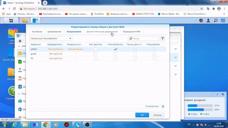Pin the resource monitor widget

pos(217,94)
